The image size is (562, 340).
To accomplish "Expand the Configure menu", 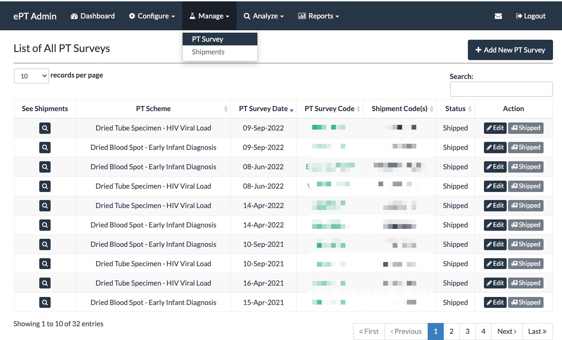I will [x=152, y=16].
